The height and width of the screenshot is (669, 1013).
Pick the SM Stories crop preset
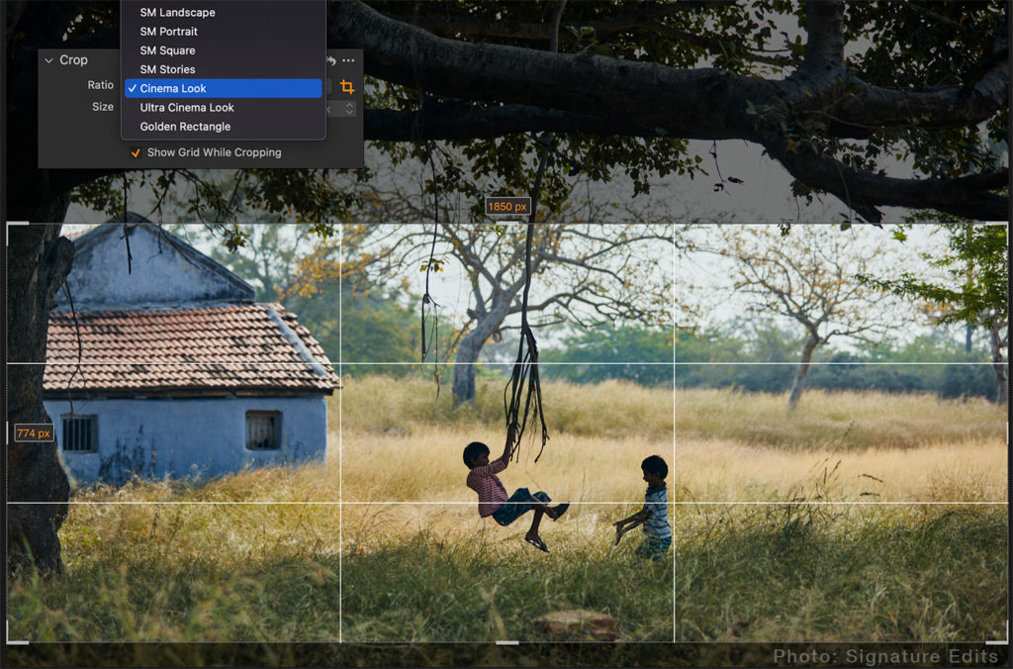[166, 69]
